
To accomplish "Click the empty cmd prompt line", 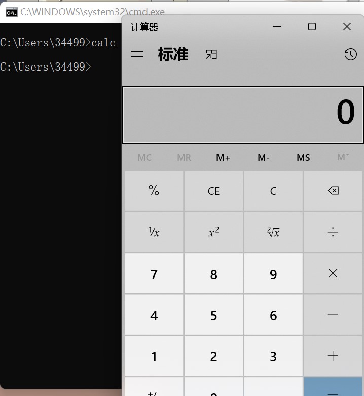I will (x=46, y=67).
